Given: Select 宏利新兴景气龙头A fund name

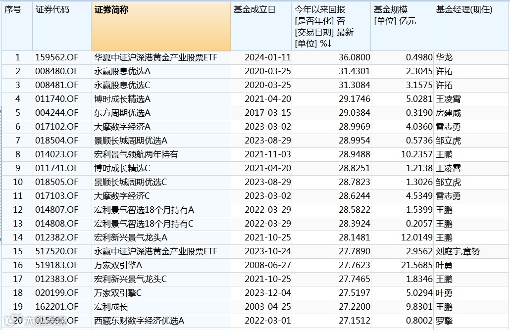Looking at the screenshot, I should point(131,237).
